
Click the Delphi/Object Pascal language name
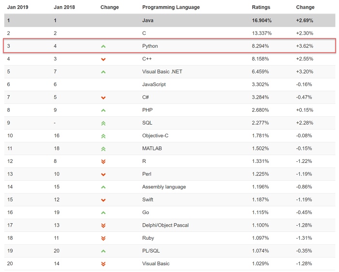166,225
